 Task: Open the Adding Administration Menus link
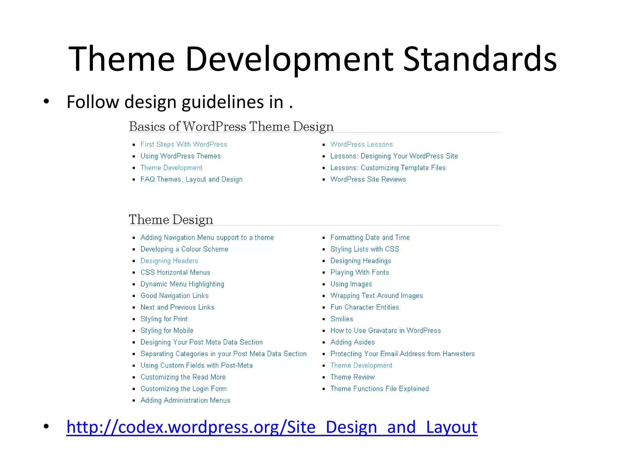coord(185,400)
